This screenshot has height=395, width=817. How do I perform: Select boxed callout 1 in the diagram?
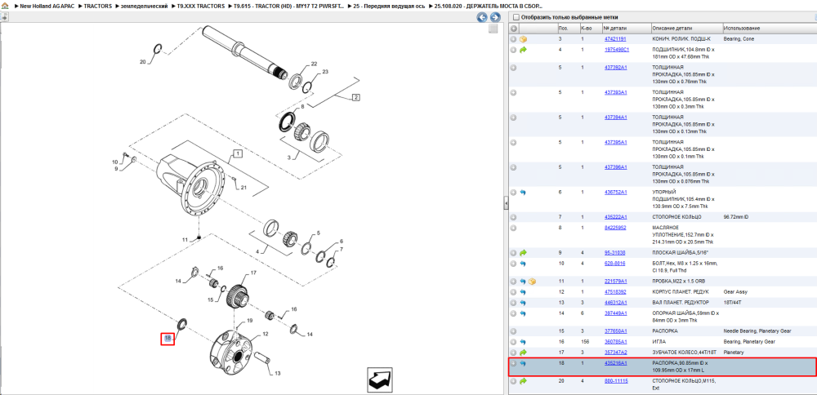click(236, 153)
